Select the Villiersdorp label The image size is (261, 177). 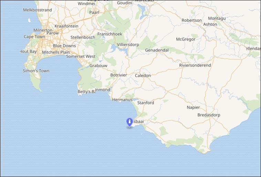pyautogui.click(x=128, y=45)
